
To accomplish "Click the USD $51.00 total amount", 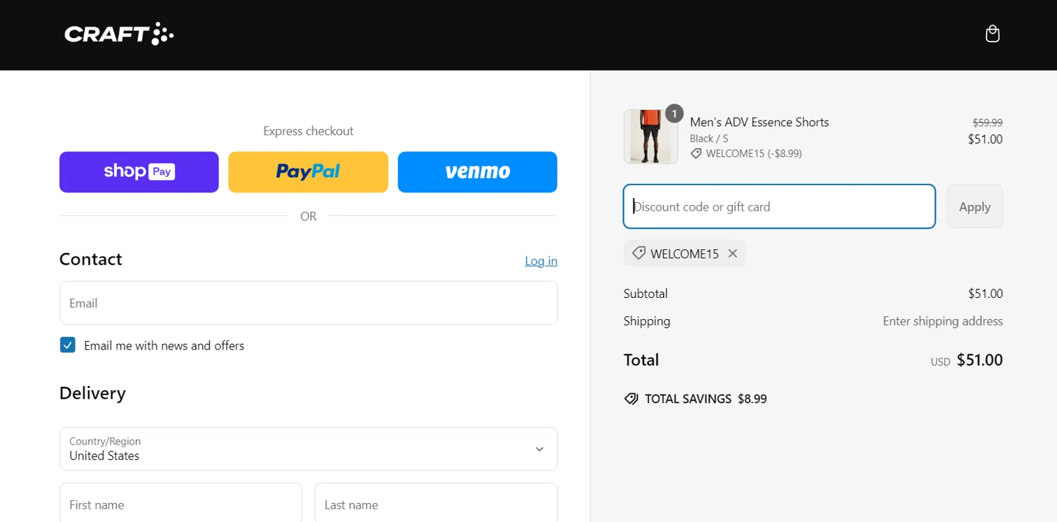I will click(x=967, y=360).
